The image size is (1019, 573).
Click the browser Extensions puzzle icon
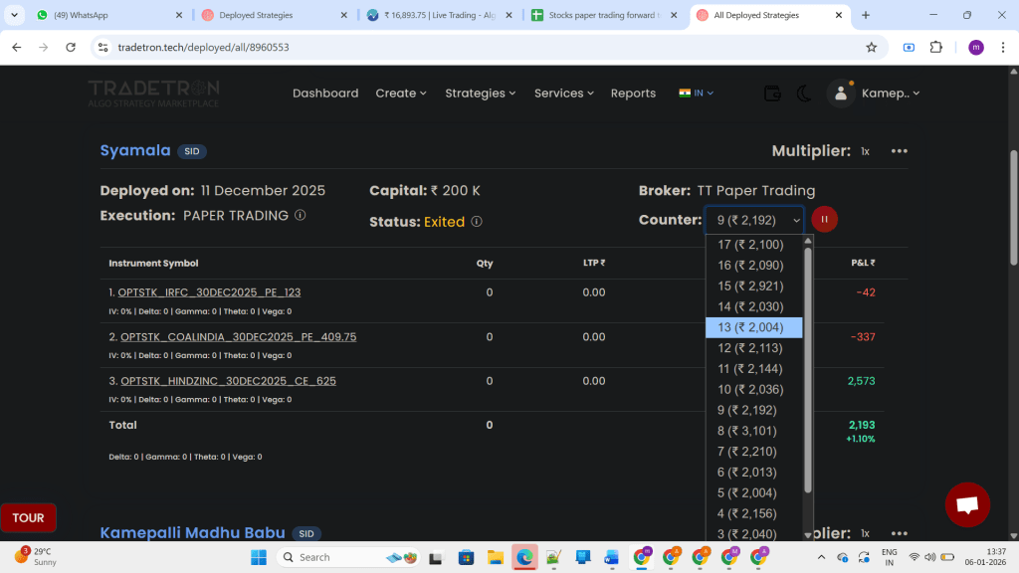(935, 47)
